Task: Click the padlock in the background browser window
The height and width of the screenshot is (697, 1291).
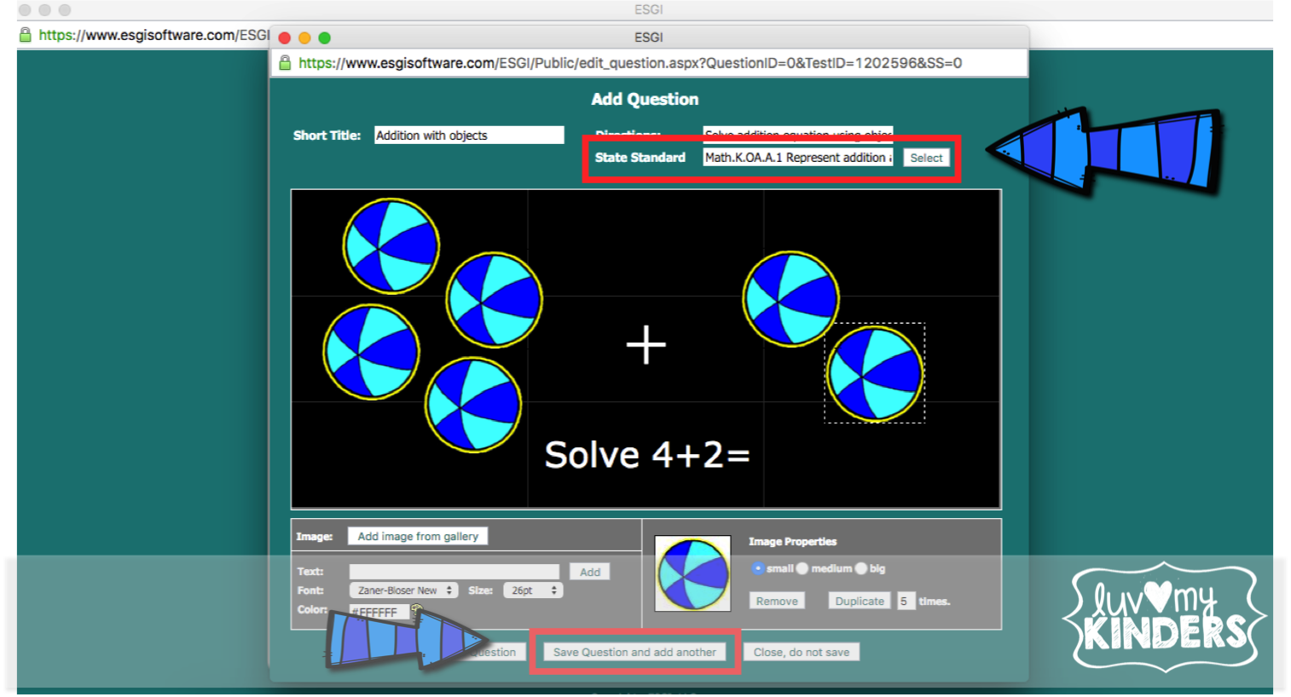Action: coord(24,35)
